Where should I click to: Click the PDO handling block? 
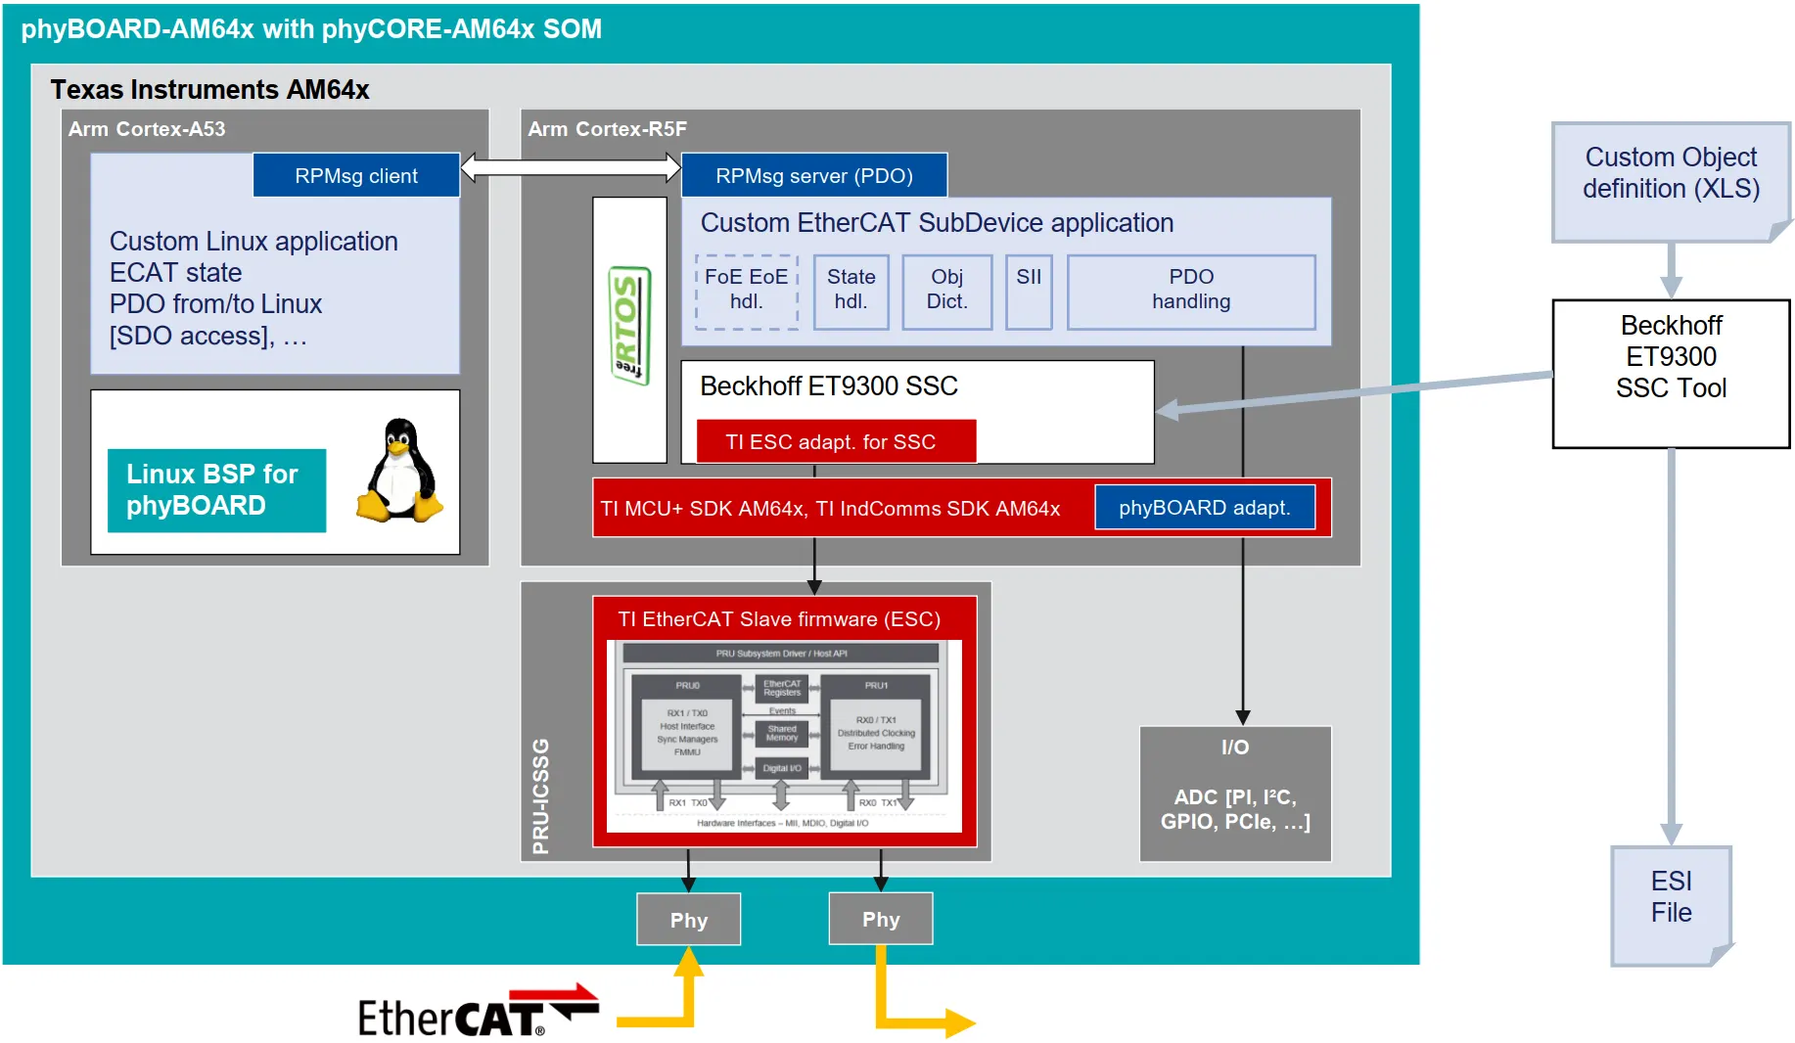1190,291
